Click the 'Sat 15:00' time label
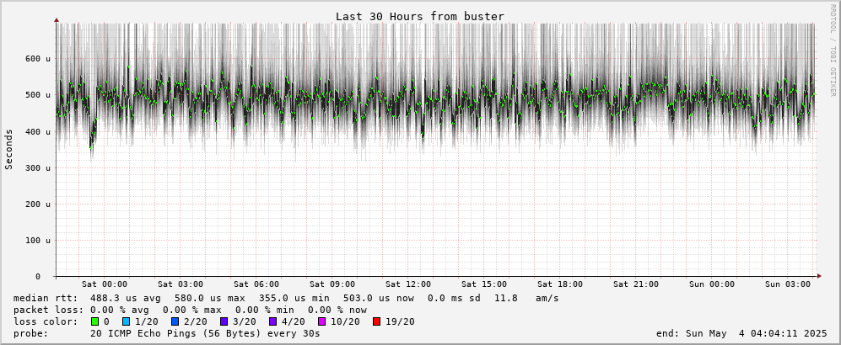The width and height of the screenshot is (841, 345). [484, 284]
